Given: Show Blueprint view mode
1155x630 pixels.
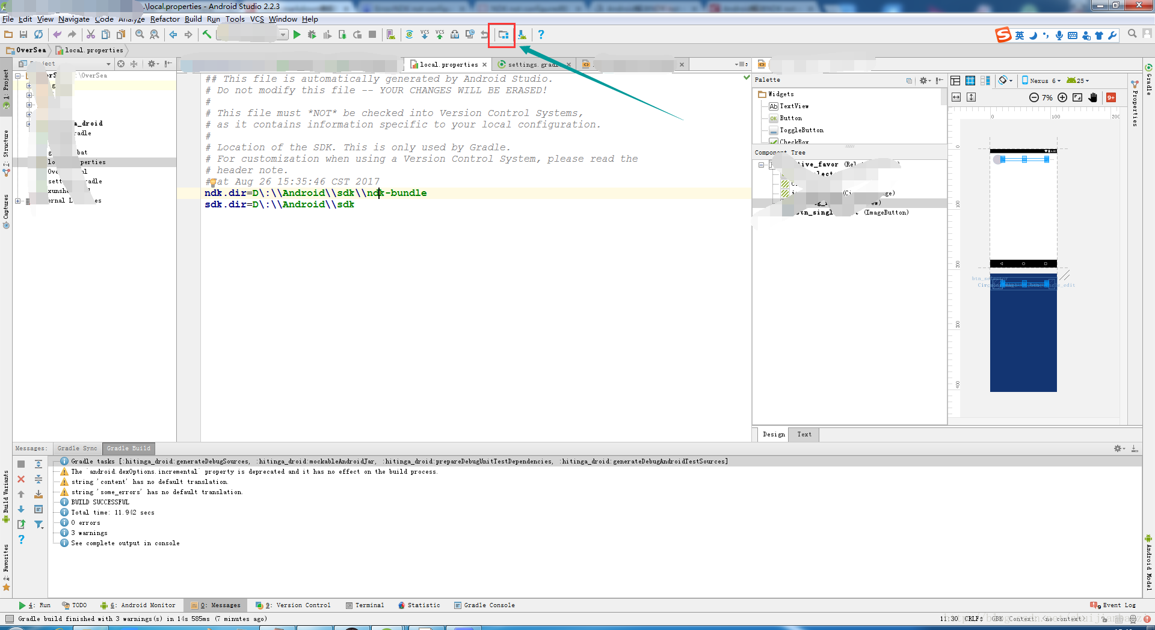Looking at the screenshot, I should pyautogui.click(x=970, y=81).
